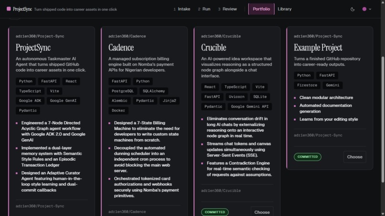Click adr1en360/Cadence footer repo link
The image size is (385, 216).
[x=127, y=212]
